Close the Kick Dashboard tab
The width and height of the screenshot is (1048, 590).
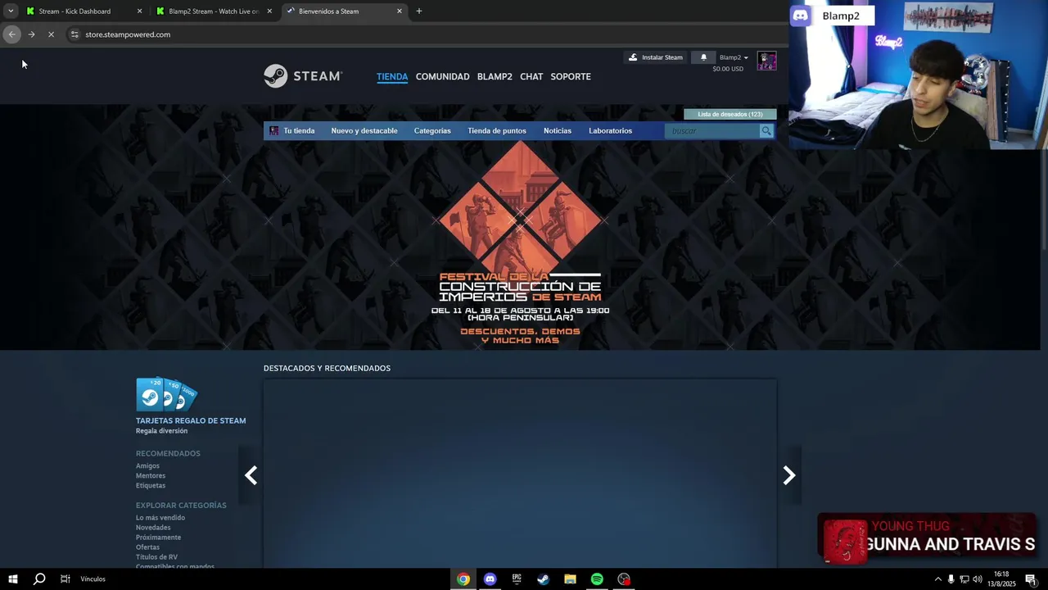point(139,11)
